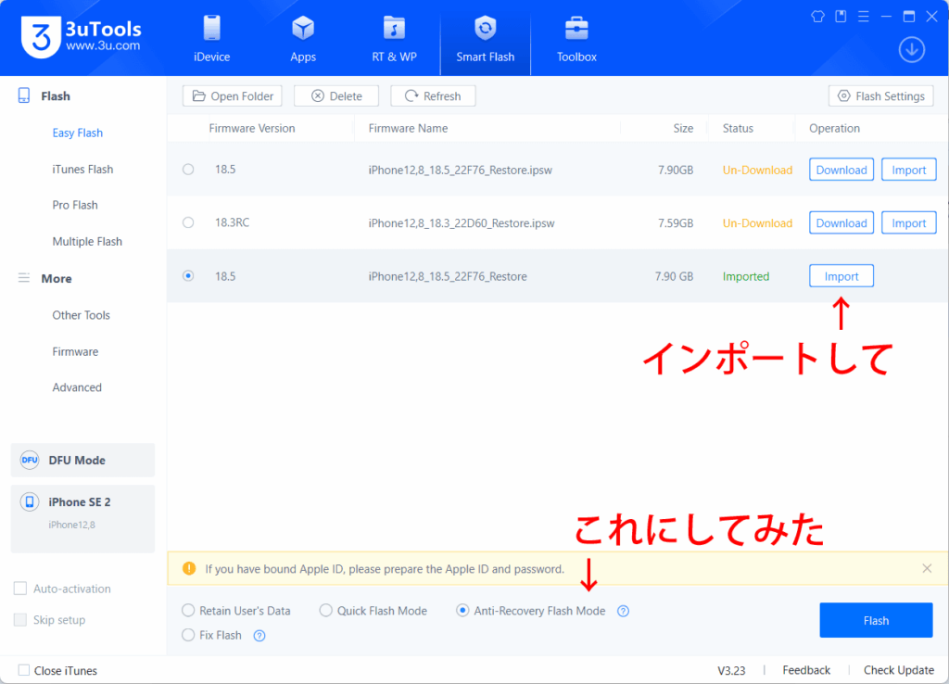This screenshot has width=949, height=684.
Task: Click the Firmware Name column header
Action: tap(408, 128)
